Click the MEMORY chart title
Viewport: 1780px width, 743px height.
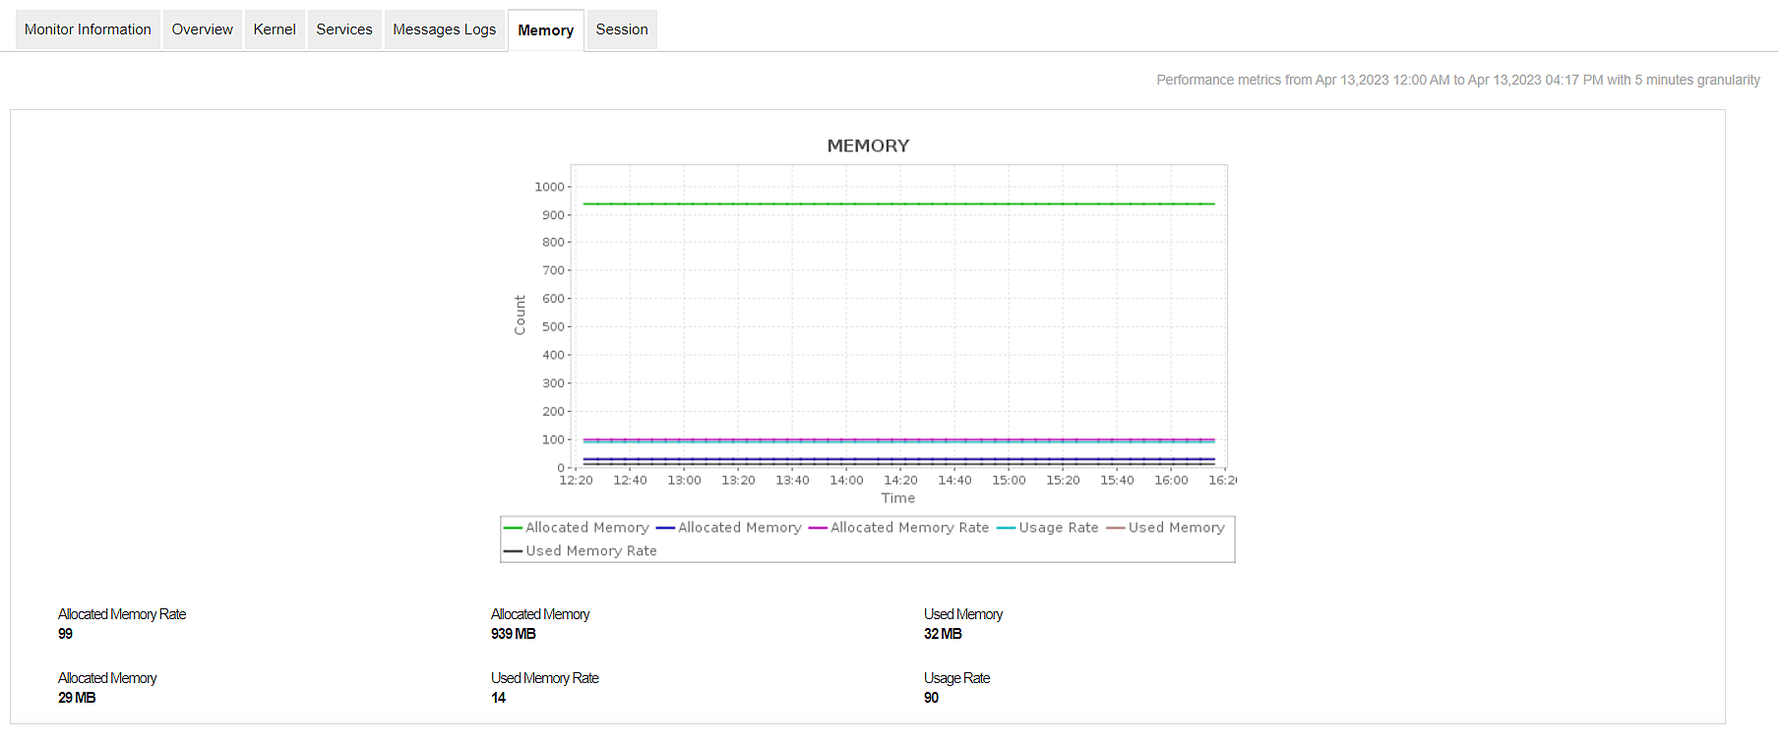click(x=868, y=145)
